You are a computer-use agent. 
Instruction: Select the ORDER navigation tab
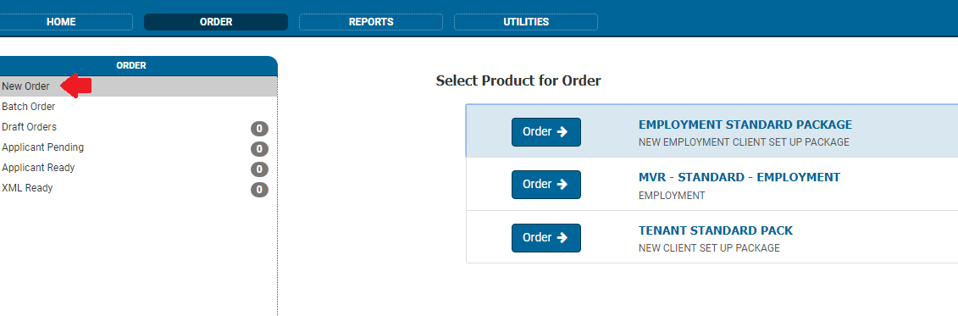(216, 22)
